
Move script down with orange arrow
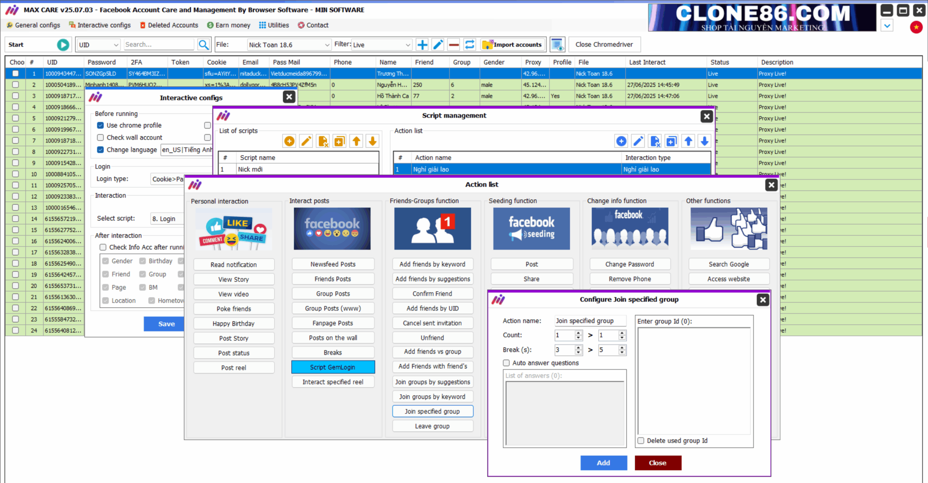pyautogui.click(x=372, y=141)
